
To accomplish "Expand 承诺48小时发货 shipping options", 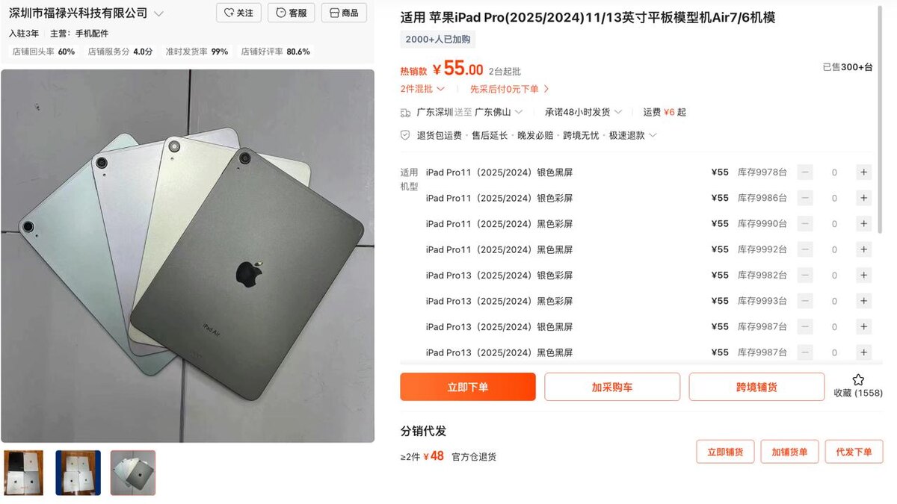I will [583, 112].
